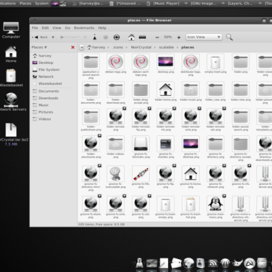Zoom in with the plus button
This screenshot has height=272, width=272.
179,37
